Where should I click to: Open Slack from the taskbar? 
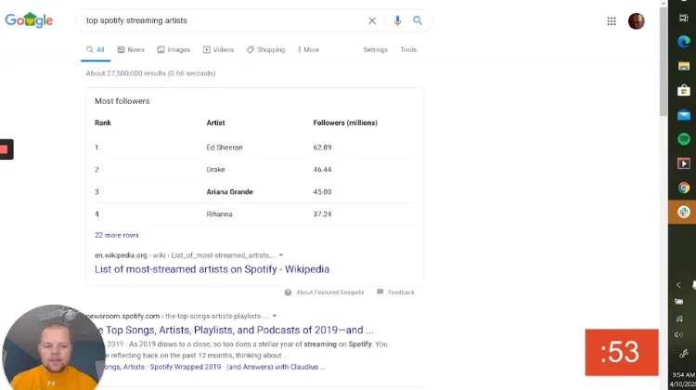(684, 212)
